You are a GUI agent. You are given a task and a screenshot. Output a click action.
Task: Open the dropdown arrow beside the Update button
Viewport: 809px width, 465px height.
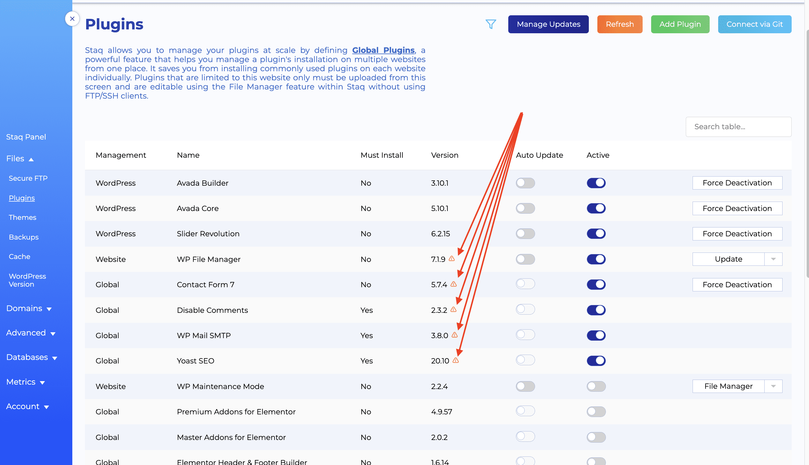[773, 259]
